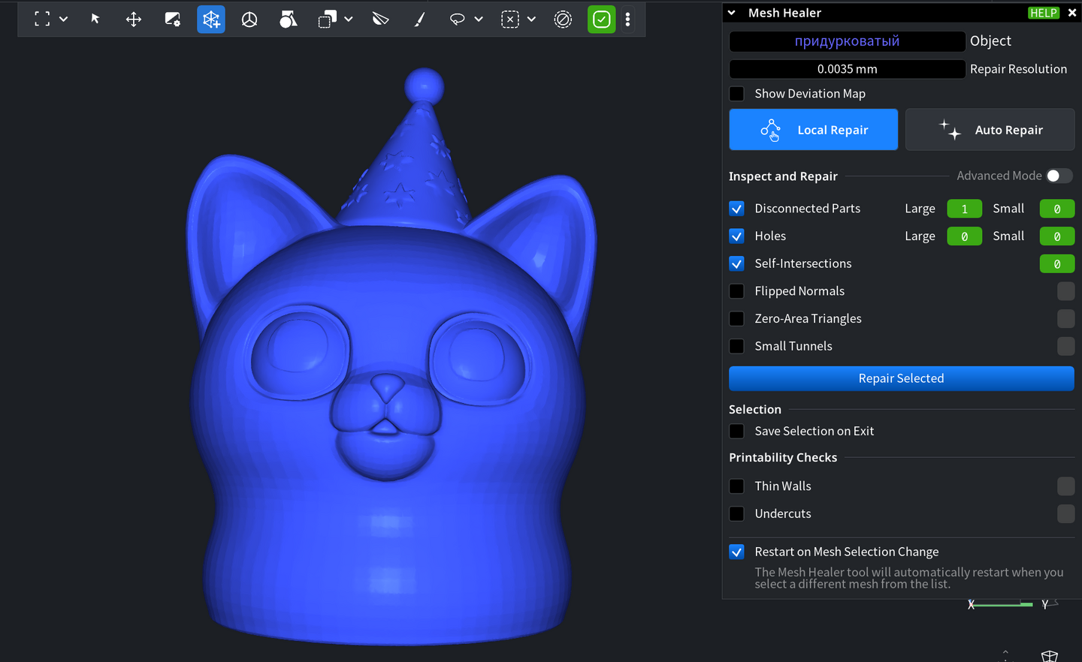Activate the move (four-arrow) tool
The image size is (1082, 662).
tap(134, 20)
